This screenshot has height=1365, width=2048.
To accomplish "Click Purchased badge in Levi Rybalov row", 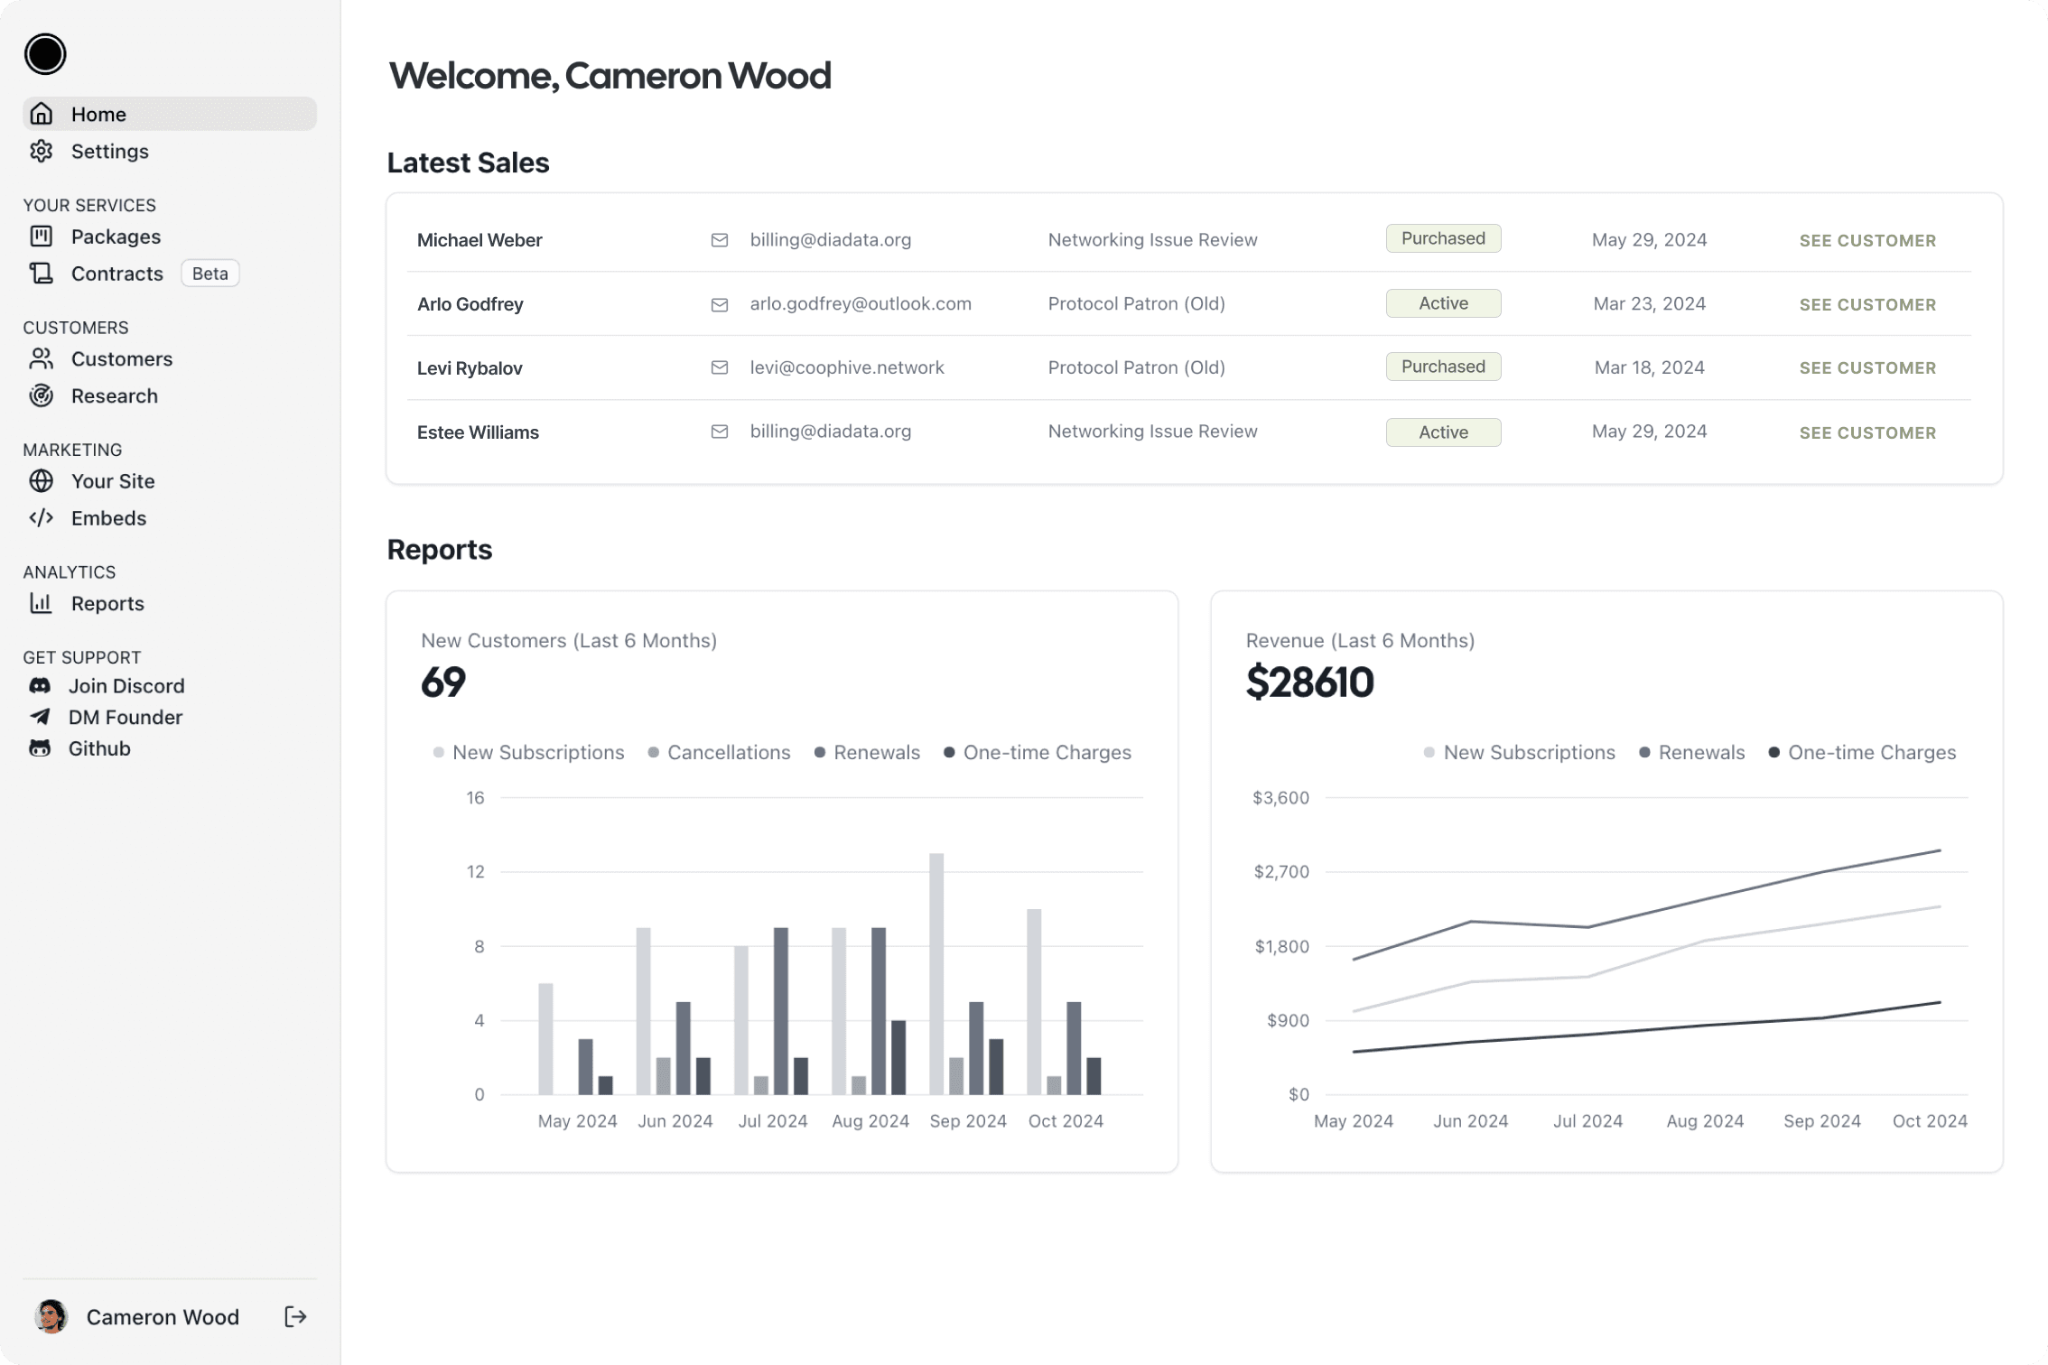I will (1443, 367).
